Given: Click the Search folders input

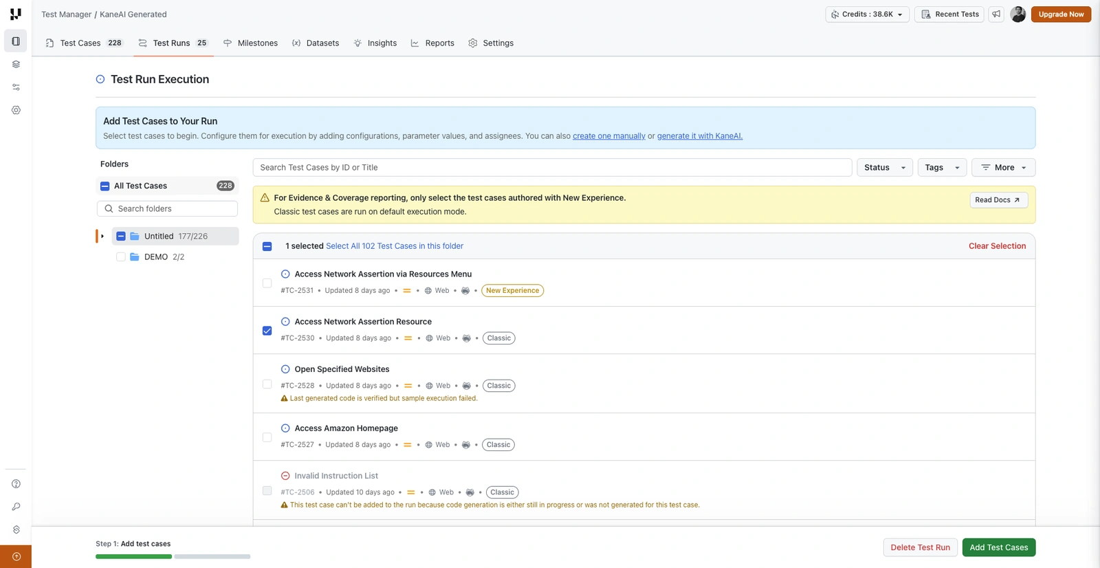Looking at the screenshot, I should pos(167,208).
